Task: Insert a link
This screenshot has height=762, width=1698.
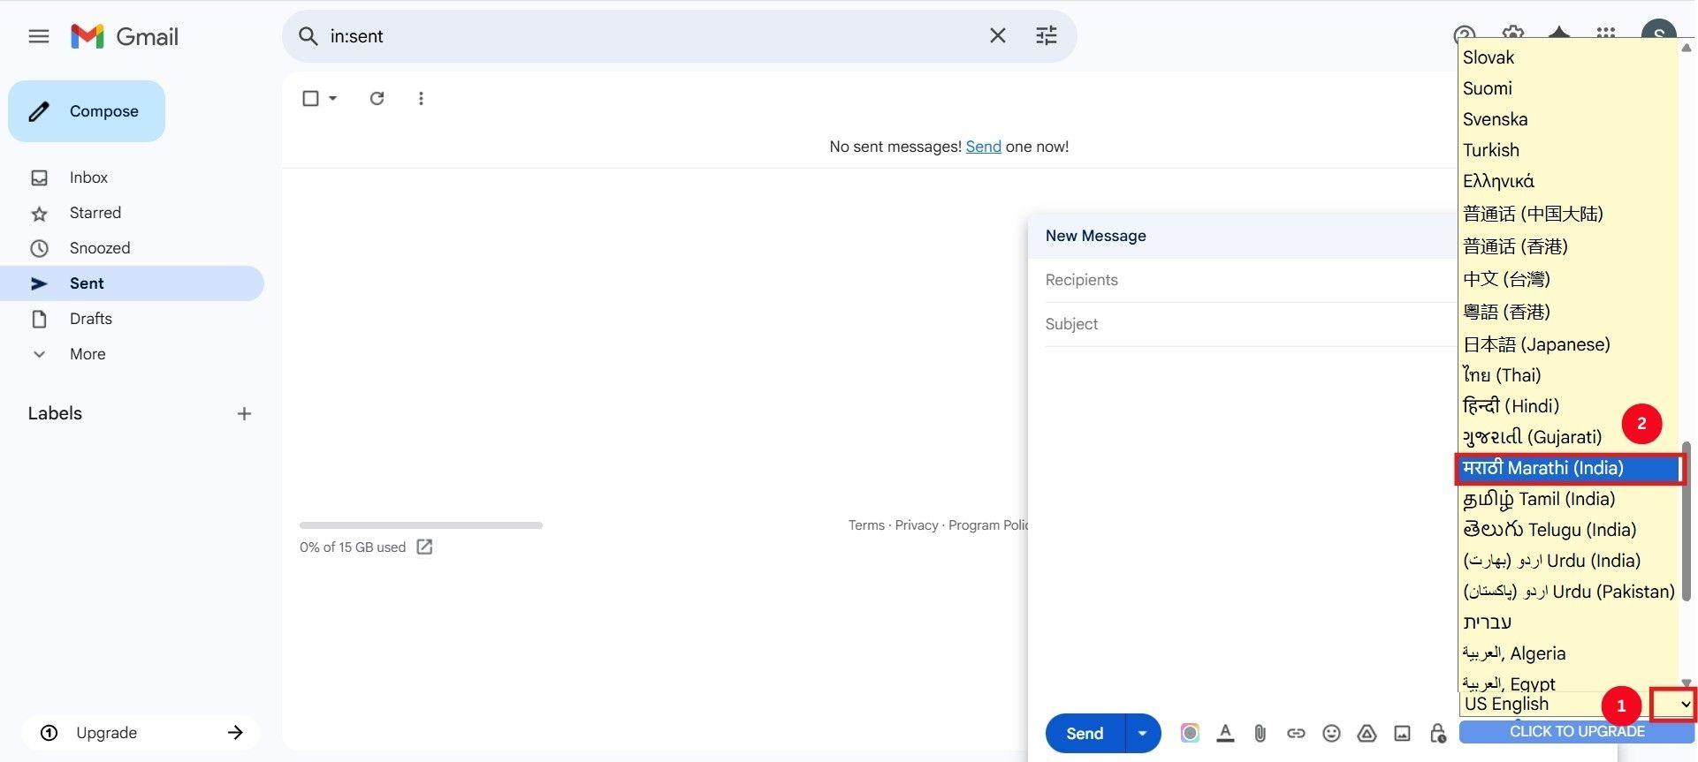Action: coord(1296,733)
